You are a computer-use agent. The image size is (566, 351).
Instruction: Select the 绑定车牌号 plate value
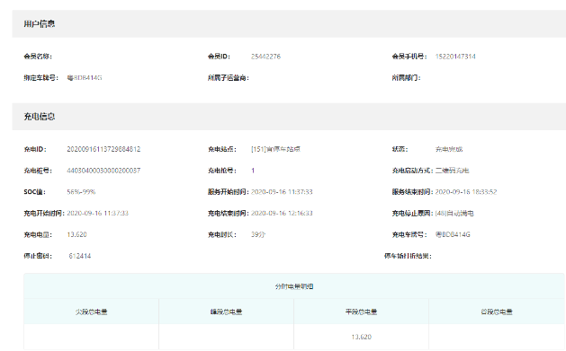pos(85,78)
